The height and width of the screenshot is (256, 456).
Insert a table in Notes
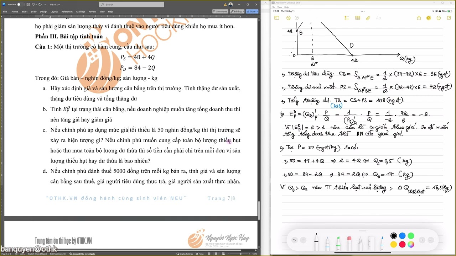click(x=358, y=18)
